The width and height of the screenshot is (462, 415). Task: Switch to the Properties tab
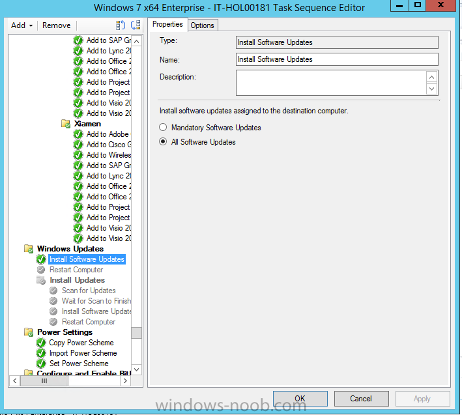point(167,25)
